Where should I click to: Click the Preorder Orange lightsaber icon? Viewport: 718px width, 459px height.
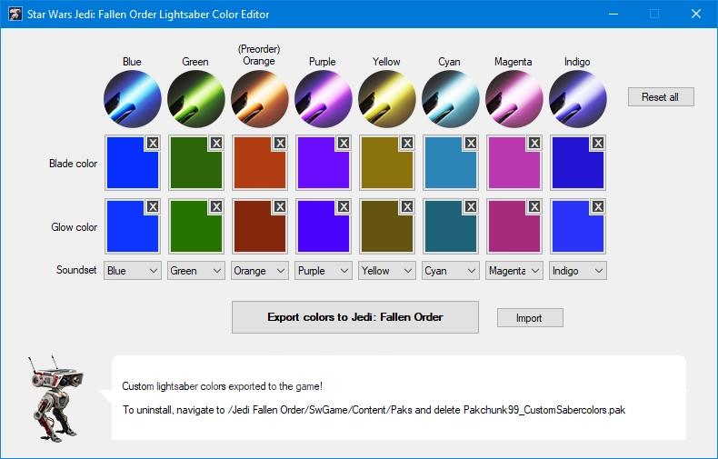(x=260, y=99)
